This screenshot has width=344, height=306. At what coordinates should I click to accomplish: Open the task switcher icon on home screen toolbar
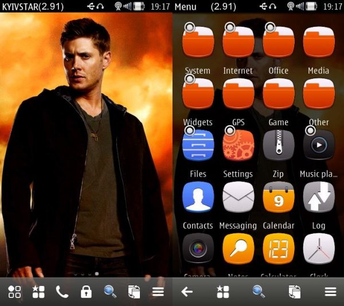pyautogui.click(x=134, y=292)
